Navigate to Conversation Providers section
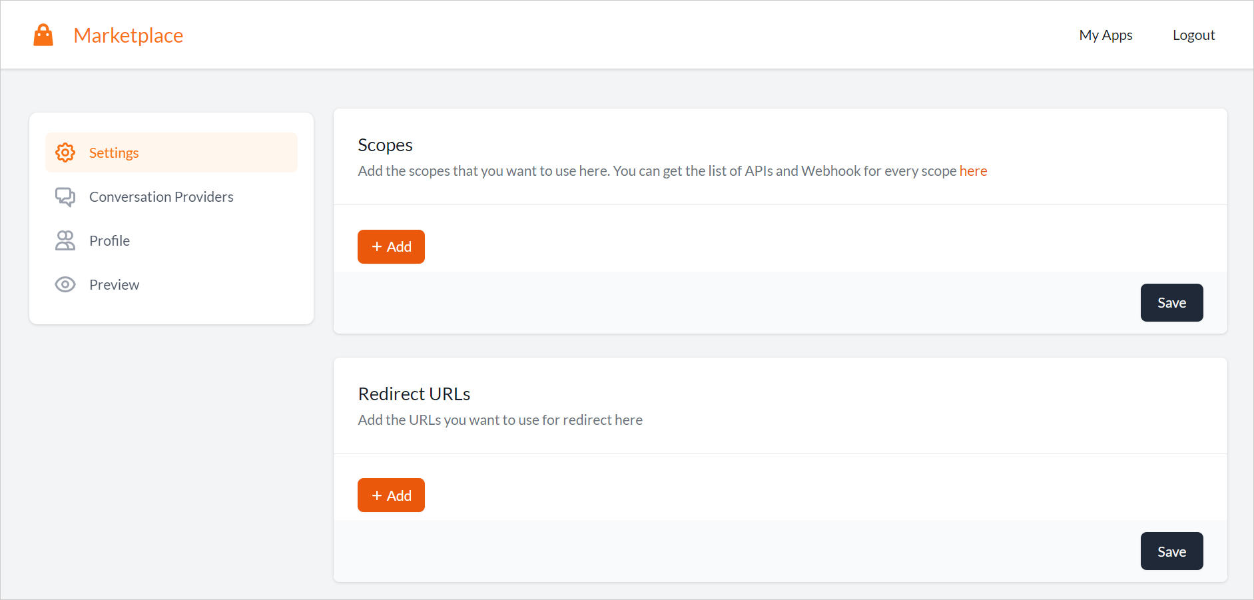Image resolution: width=1254 pixels, height=600 pixels. click(x=160, y=196)
